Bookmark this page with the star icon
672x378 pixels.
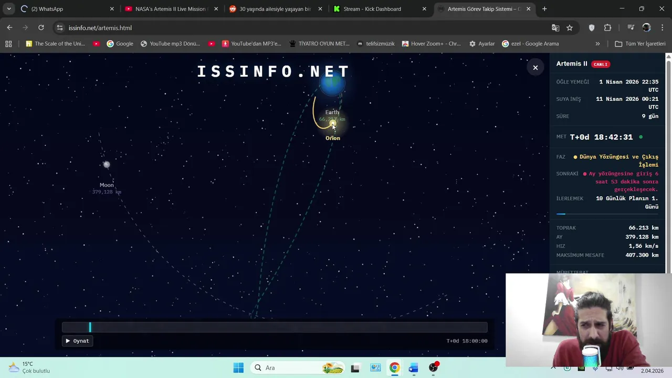tap(570, 28)
